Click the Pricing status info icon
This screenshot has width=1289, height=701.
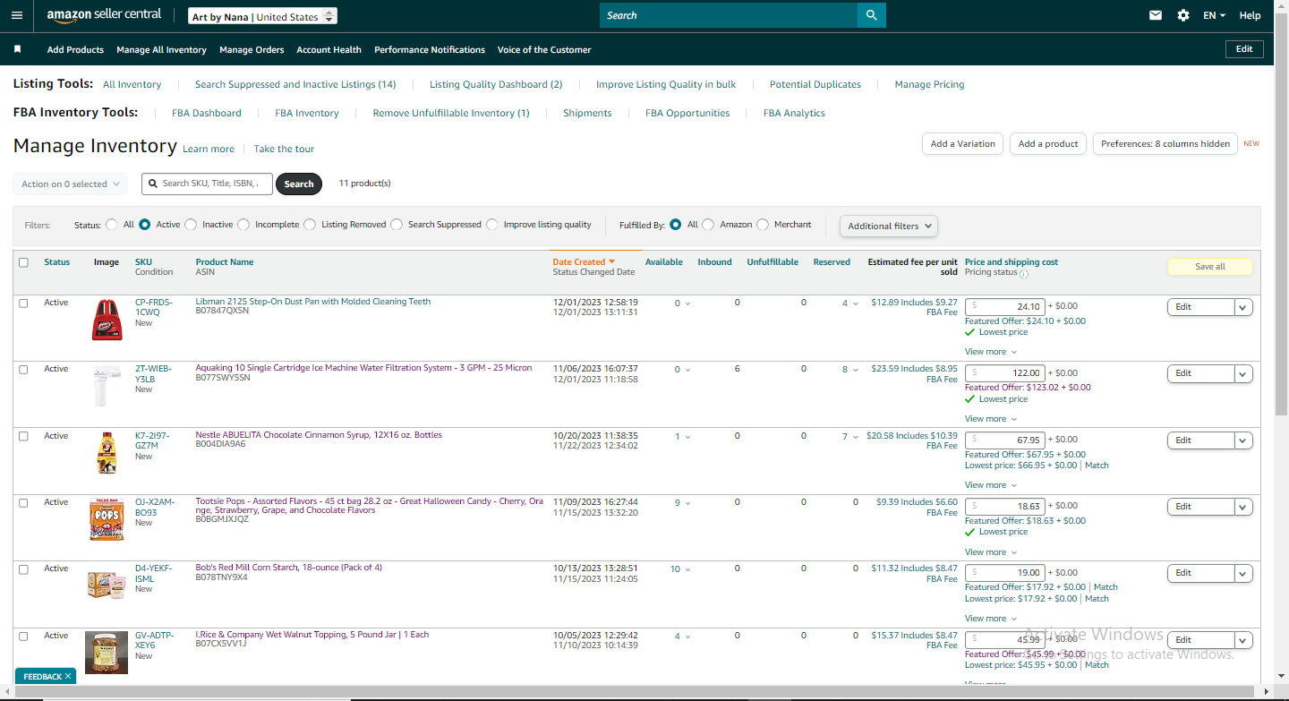[x=1024, y=274]
